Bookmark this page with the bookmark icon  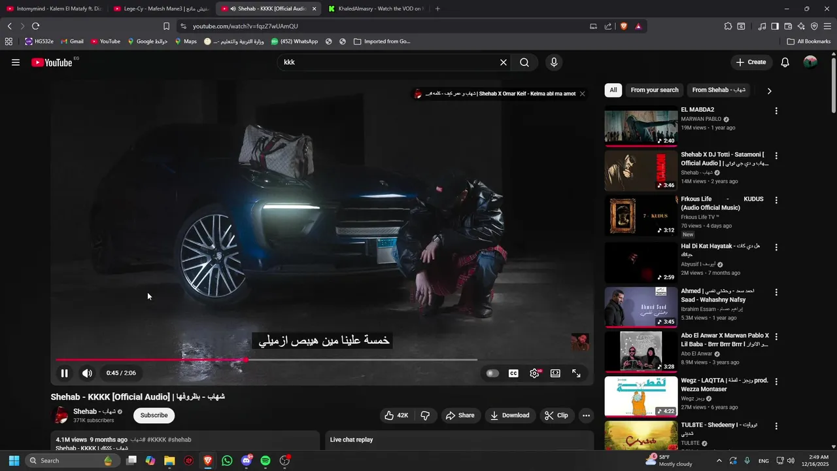pyautogui.click(x=166, y=26)
